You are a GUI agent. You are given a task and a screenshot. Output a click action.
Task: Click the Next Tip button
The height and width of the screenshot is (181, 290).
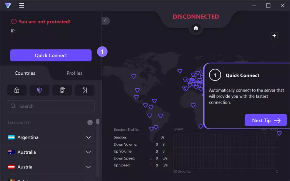(x=265, y=120)
